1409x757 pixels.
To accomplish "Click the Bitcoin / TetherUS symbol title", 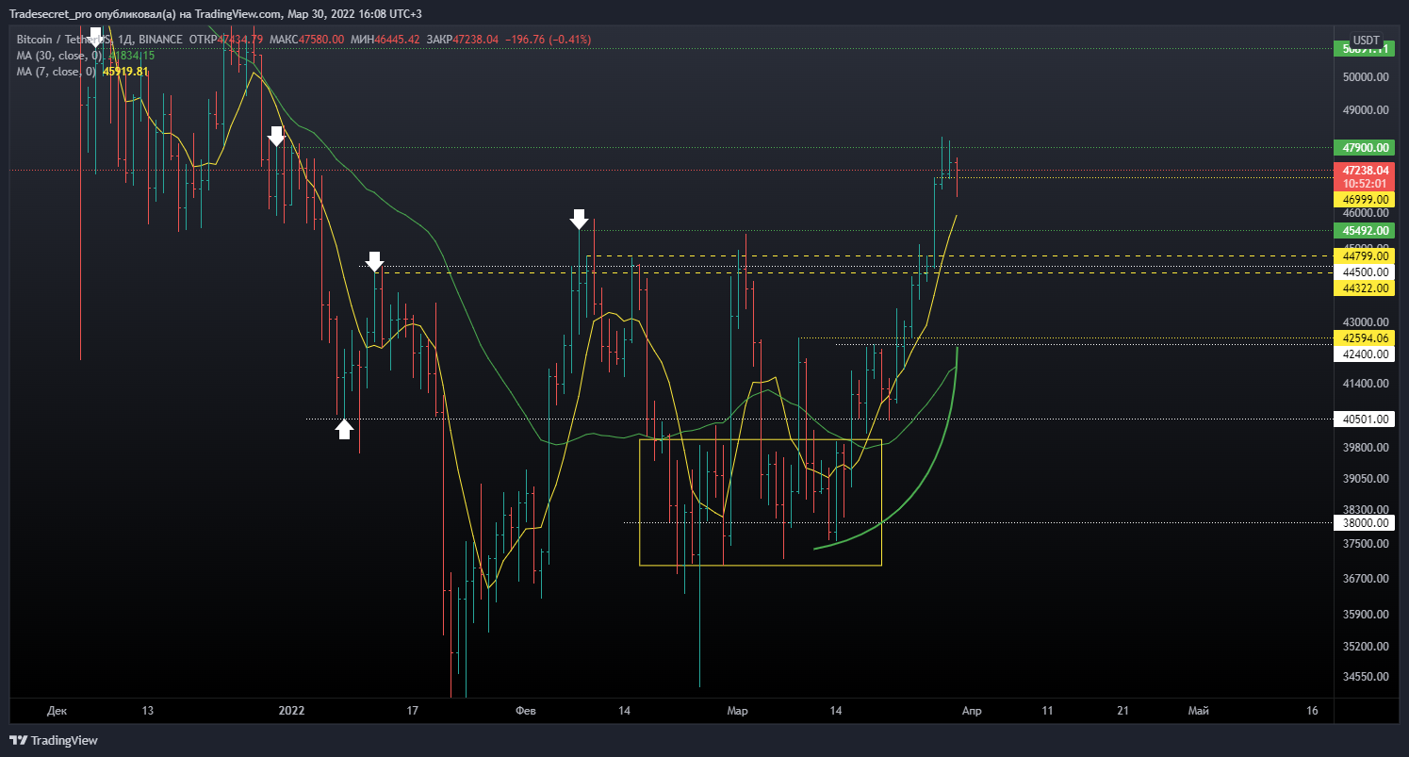I will [63, 40].
